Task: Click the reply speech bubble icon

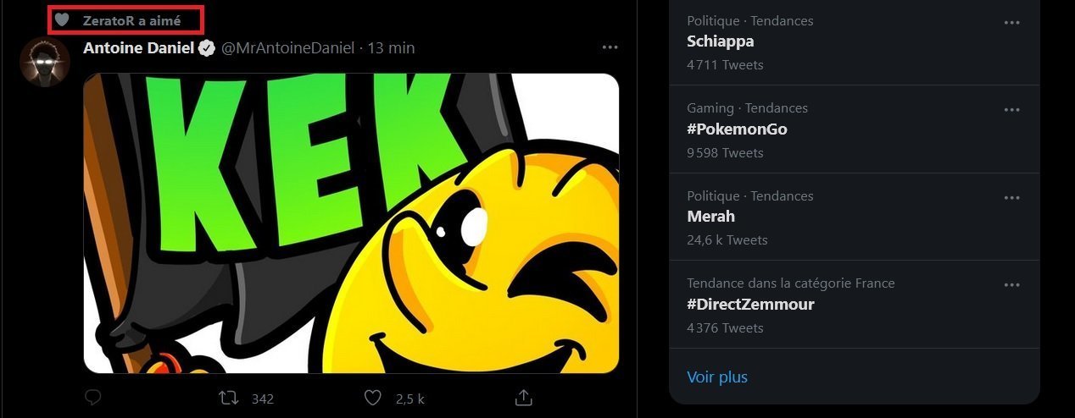Action: click(x=94, y=397)
